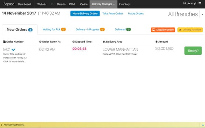This screenshot has height=128, width=205.
Task: Show Take Away Orders
Action: 113,14
